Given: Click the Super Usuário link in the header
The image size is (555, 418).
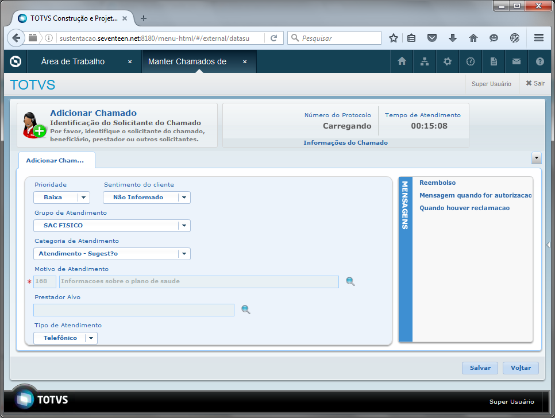Looking at the screenshot, I should coord(491,84).
